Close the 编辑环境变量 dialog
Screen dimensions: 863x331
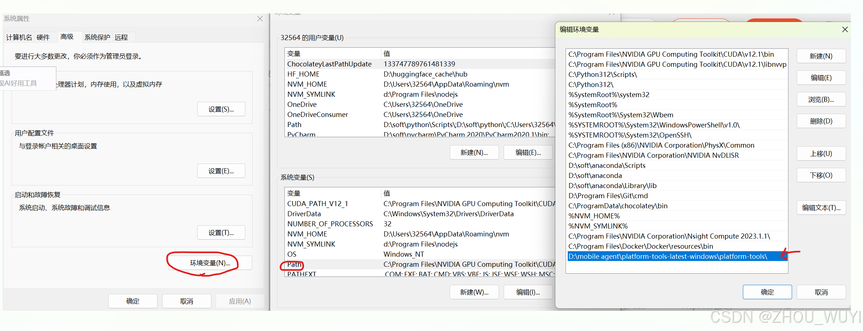[845, 30]
